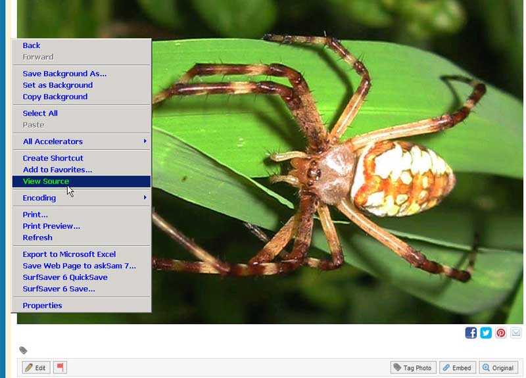Select Print Preview… in the menu
Screen dimensions: 526x378
(x=51, y=226)
